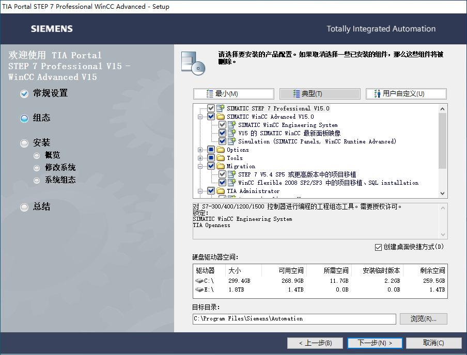Viewport: 467px width, 355px height.
Task: Uncheck the V15 最新面板映像 checkbox
Action: click(x=222, y=133)
